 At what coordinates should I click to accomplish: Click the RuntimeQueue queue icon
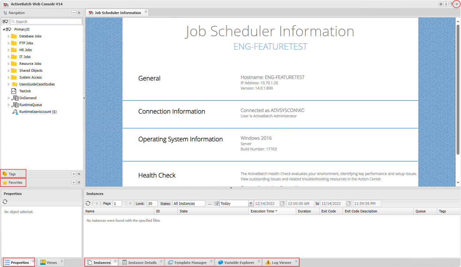point(15,105)
